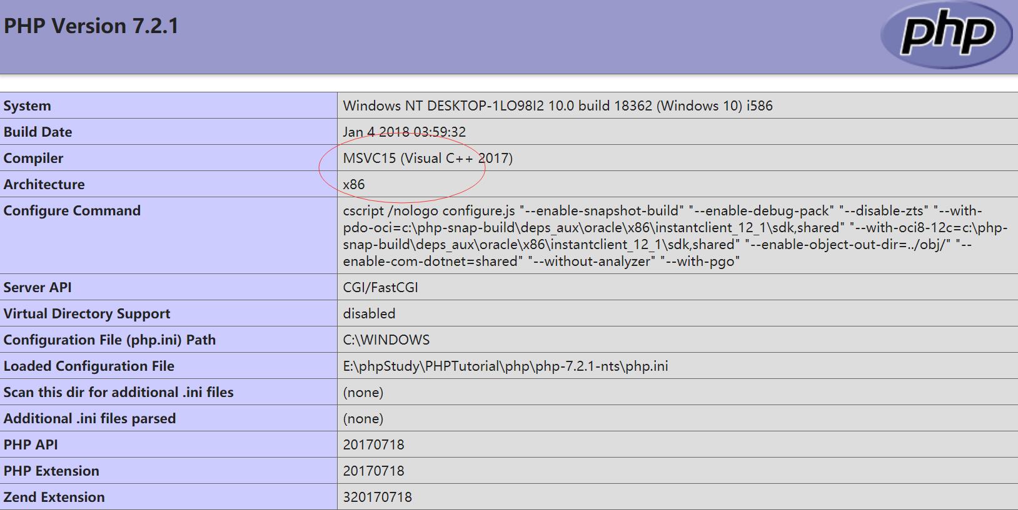Click the disabled Virtual Directory Support value
The width and height of the screenshot is (1018, 510).
pos(369,314)
